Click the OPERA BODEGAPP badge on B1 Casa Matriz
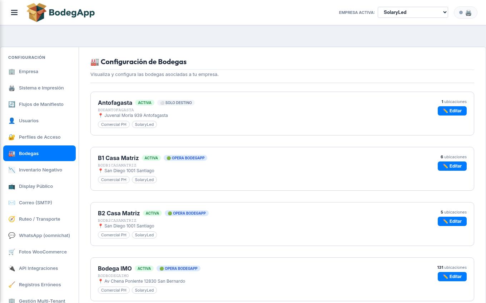 point(185,158)
